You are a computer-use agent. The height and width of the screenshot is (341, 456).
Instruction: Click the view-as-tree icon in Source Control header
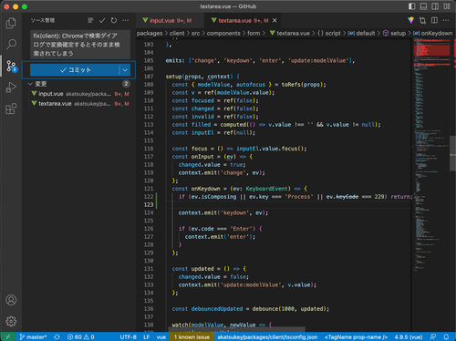[x=90, y=20]
